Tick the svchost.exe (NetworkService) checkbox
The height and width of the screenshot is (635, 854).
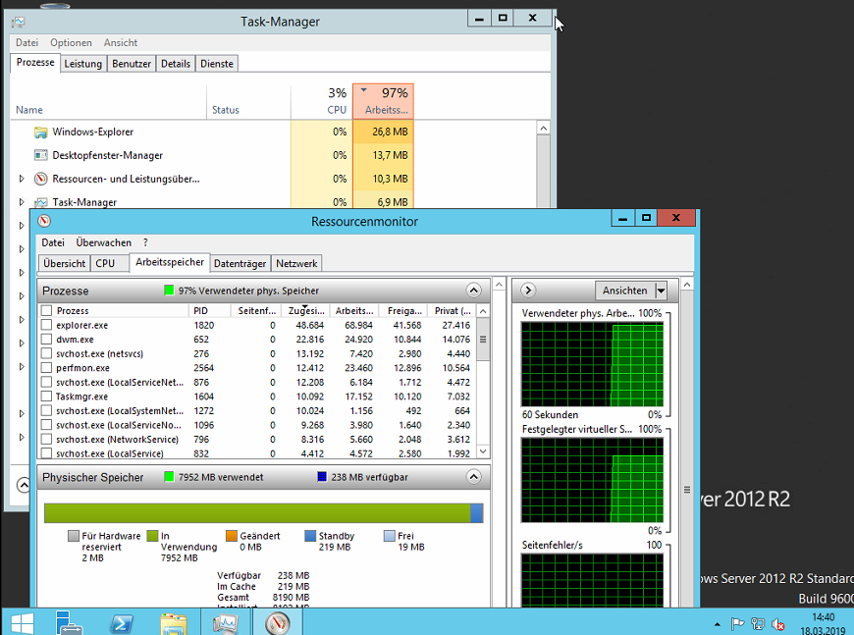click(47, 439)
